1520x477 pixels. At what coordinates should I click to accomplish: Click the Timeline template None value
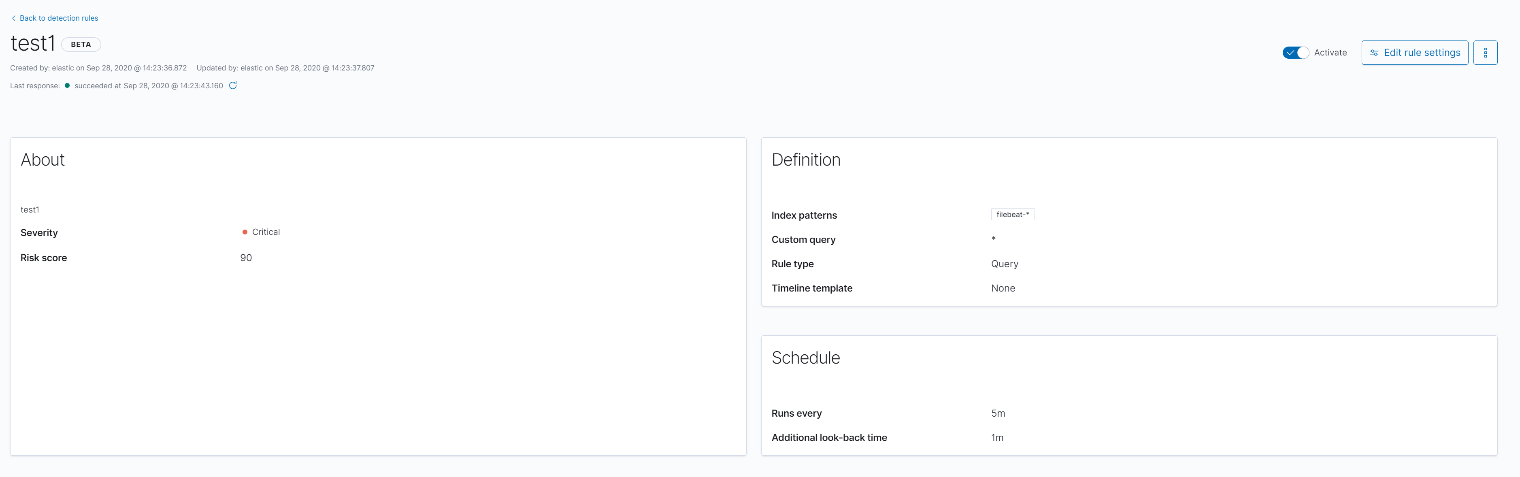pyautogui.click(x=1003, y=288)
